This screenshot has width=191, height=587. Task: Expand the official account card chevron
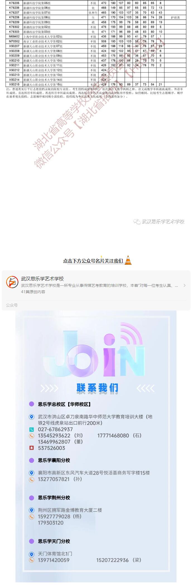184,285
